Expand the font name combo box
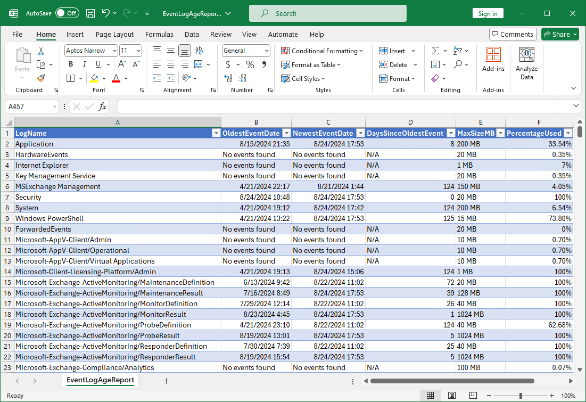The width and height of the screenshot is (586, 402). [x=114, y=51]
